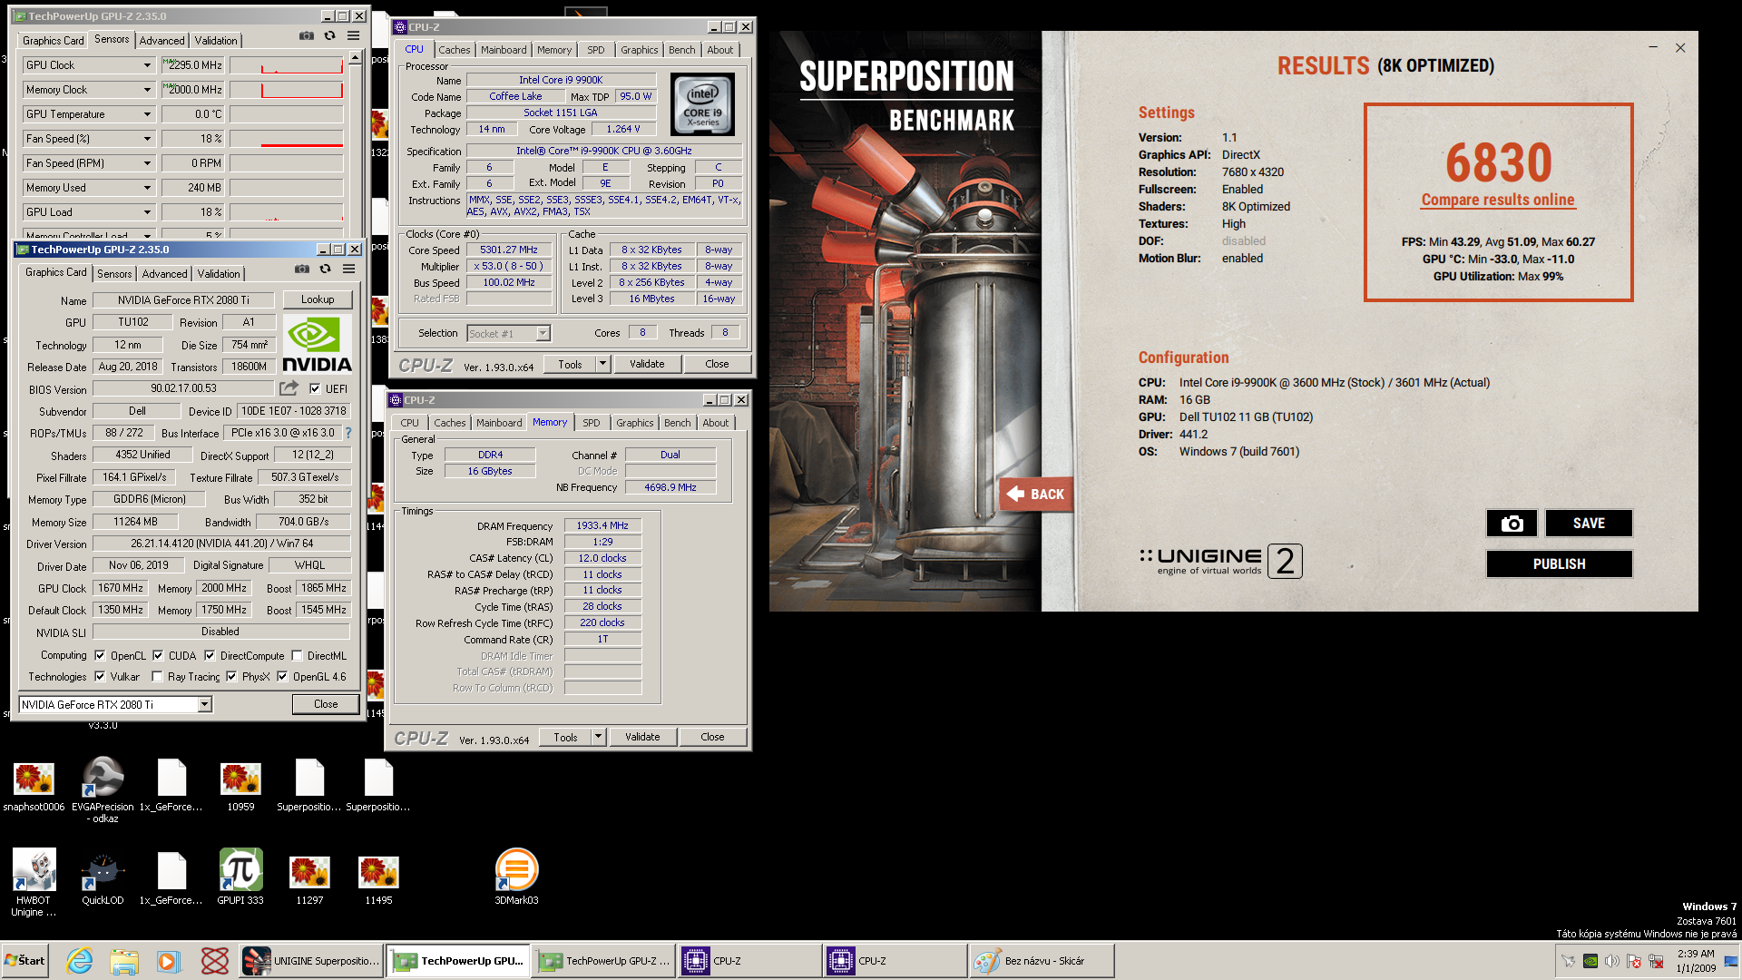Click the NVIDIA logo in GPU-Z
1742x980 pixels.
point(317,345)
